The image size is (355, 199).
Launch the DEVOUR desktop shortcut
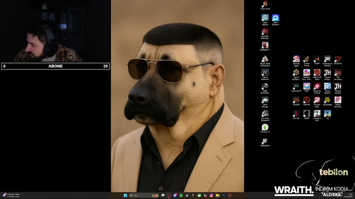[296, 101]
